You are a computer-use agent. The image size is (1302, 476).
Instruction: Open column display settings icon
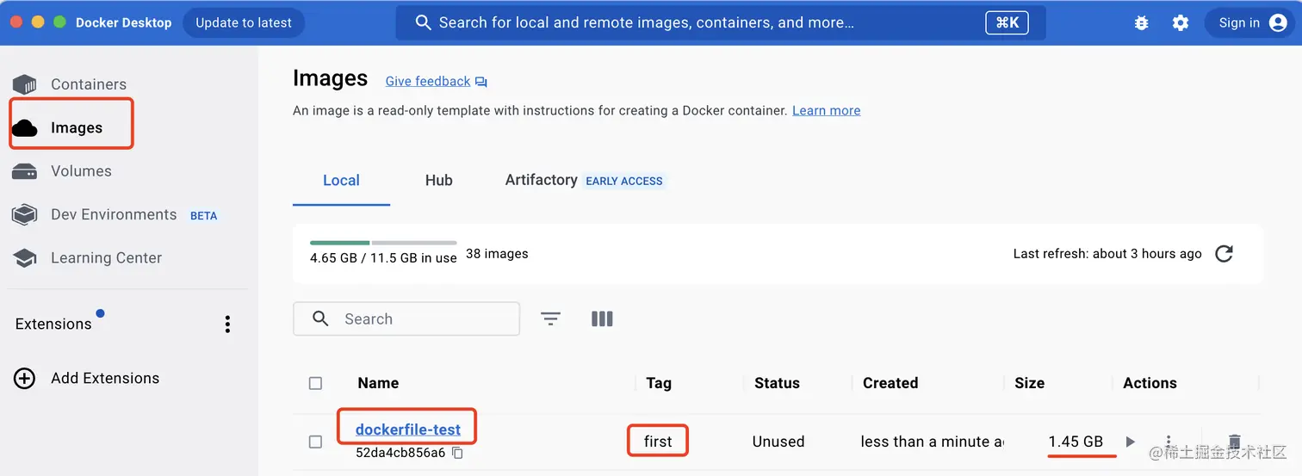[602, 318]
